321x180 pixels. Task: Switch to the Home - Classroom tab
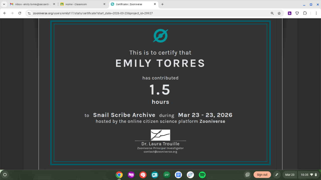pyautogui.click(x=83, y=4)
